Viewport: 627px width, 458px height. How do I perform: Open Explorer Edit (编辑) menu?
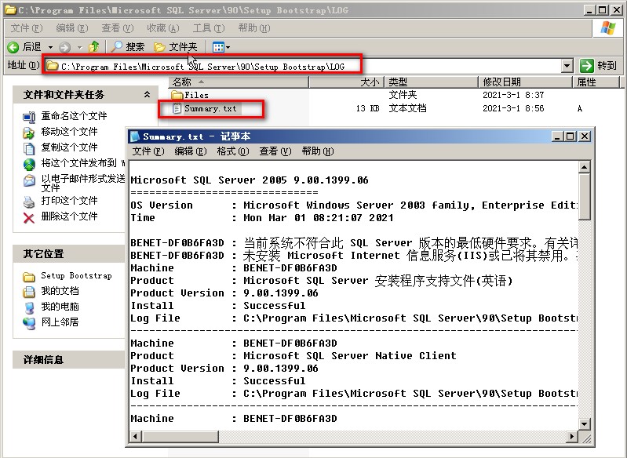(x=72, y=28)
